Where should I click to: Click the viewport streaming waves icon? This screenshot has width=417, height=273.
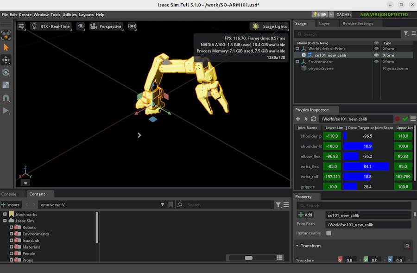(x=132, y=26)
